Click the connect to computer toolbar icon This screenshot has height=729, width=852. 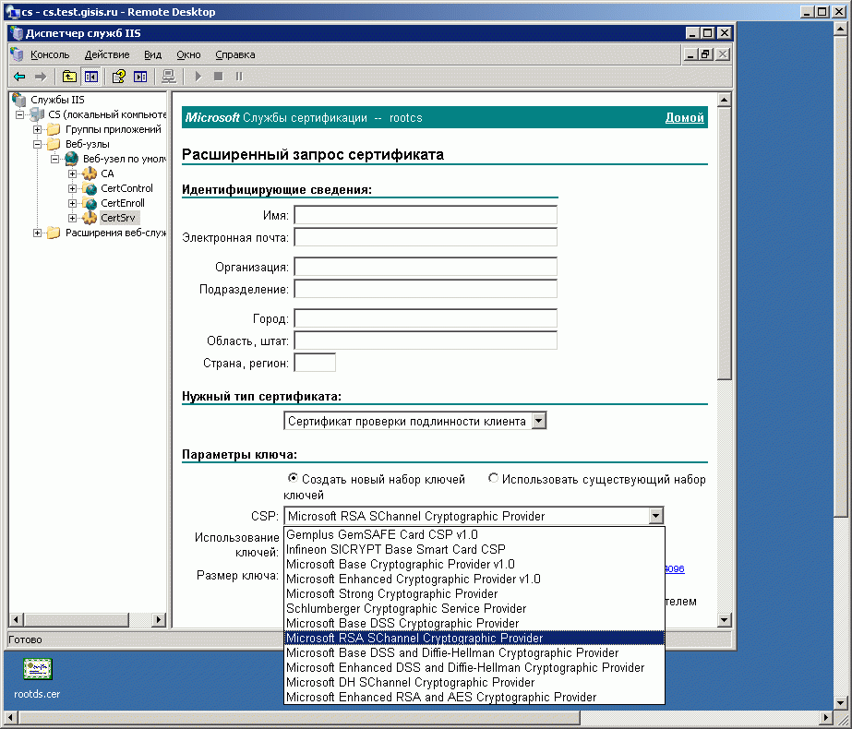tap(169, 77)
